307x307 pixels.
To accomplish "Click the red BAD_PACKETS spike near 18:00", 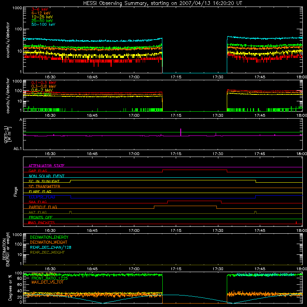I will click(296, 223).
